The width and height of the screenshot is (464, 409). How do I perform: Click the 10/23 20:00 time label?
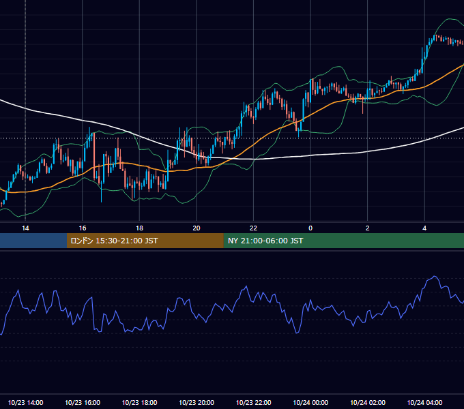pos(197,402)
